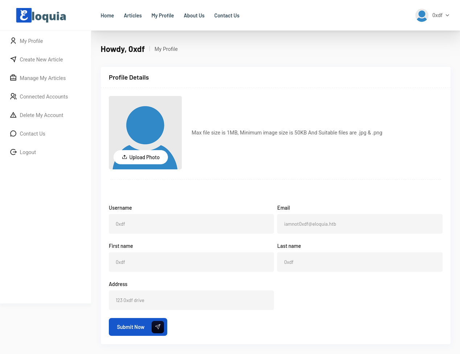
Task: Click the Eloquia logo
Action: [x=41, y=15]
